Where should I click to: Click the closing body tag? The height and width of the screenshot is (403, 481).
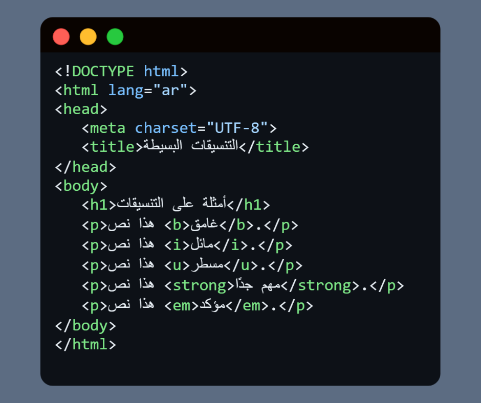pos(85,326)
